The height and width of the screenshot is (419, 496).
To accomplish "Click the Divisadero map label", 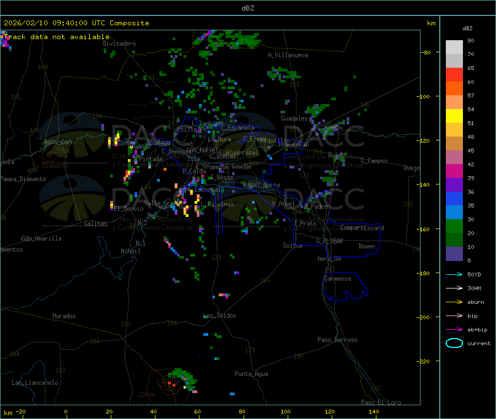I will coord(119,43).
